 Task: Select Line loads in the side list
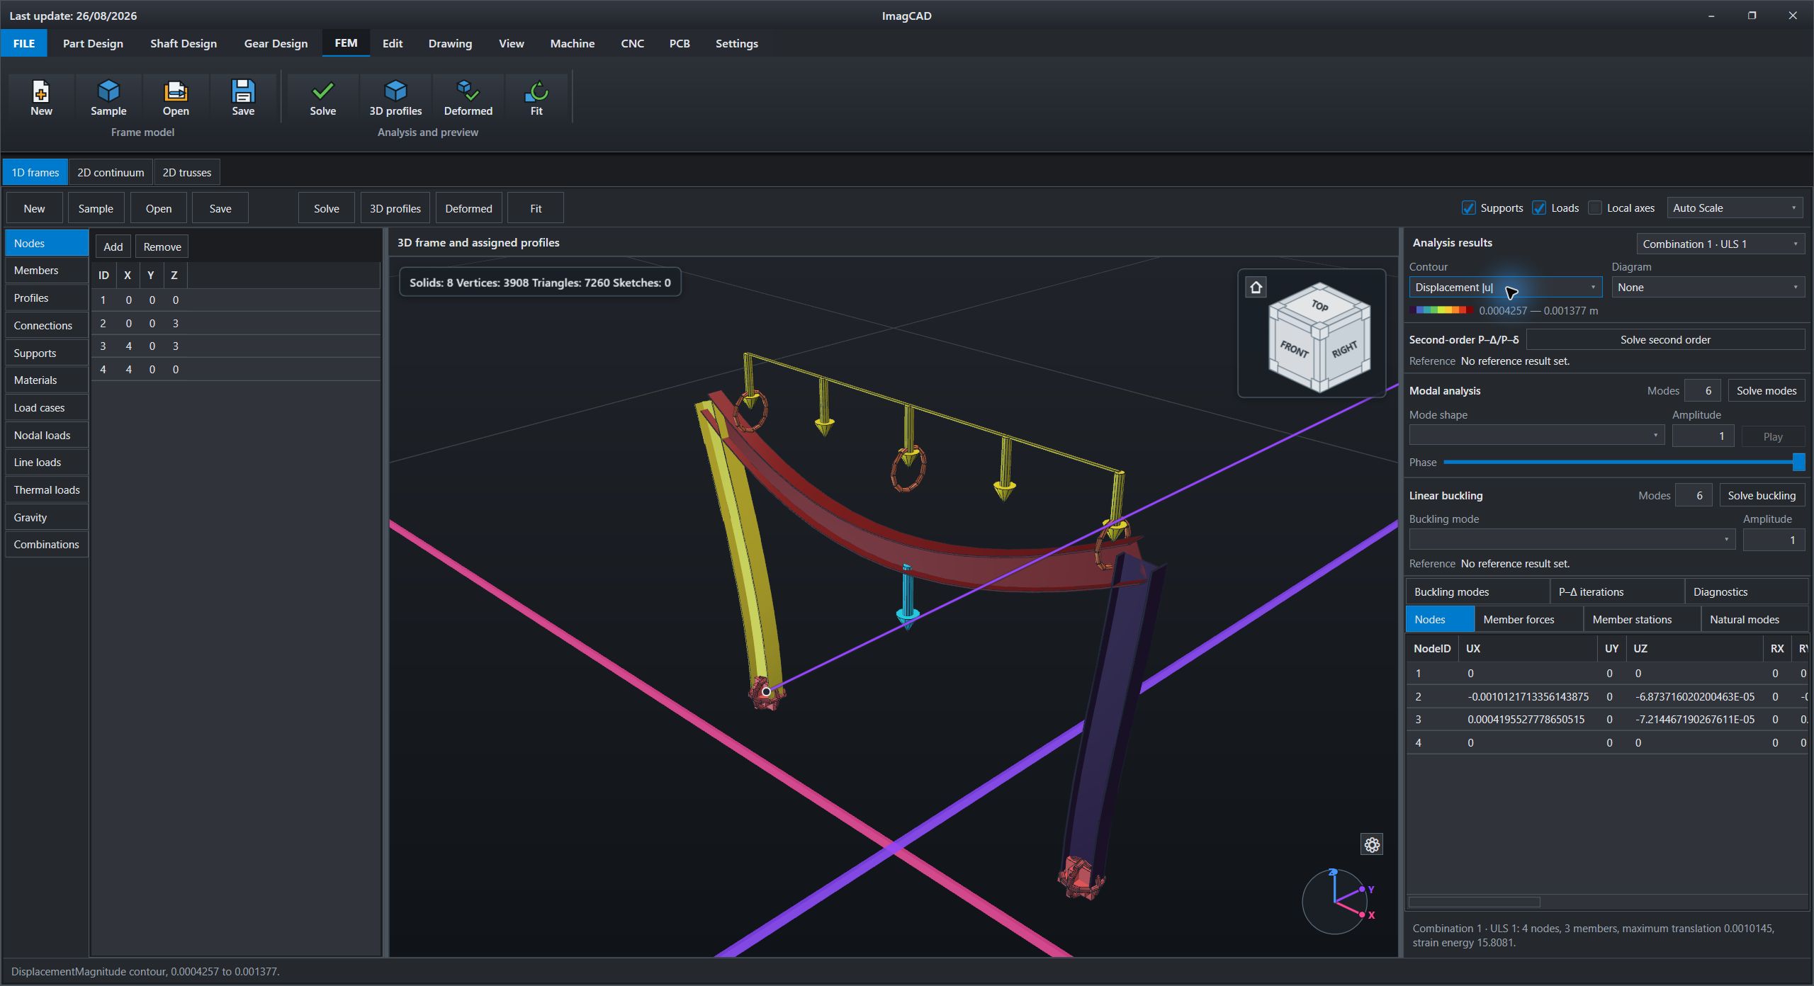pos(47,462)
